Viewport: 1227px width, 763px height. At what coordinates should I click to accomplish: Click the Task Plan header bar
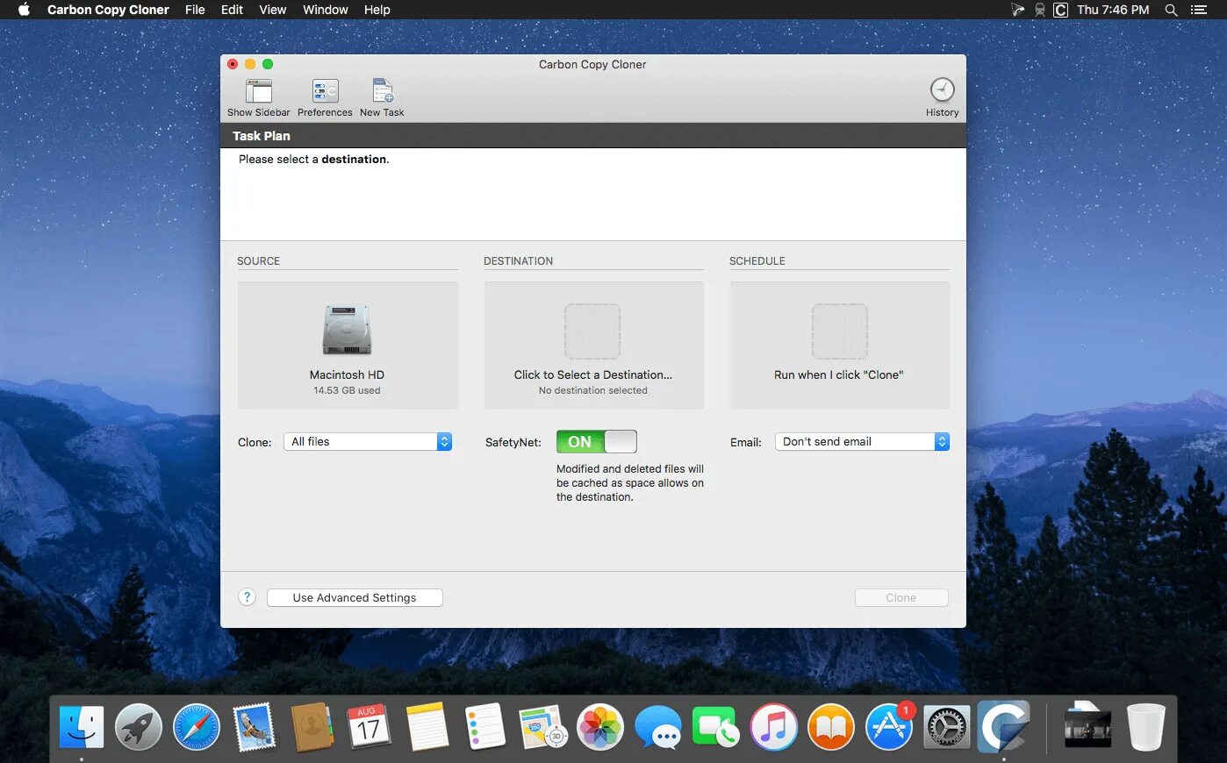[593, 136]
